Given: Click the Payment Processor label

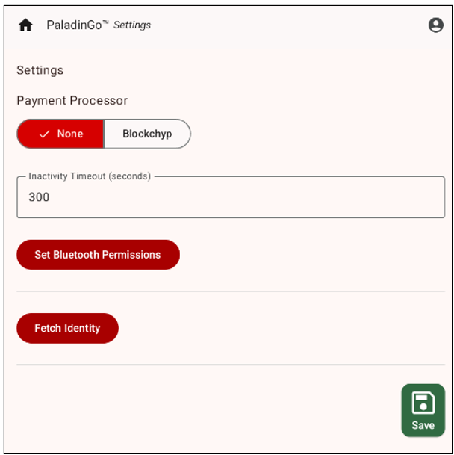Looking at the screenshot, I should (72, 101).
